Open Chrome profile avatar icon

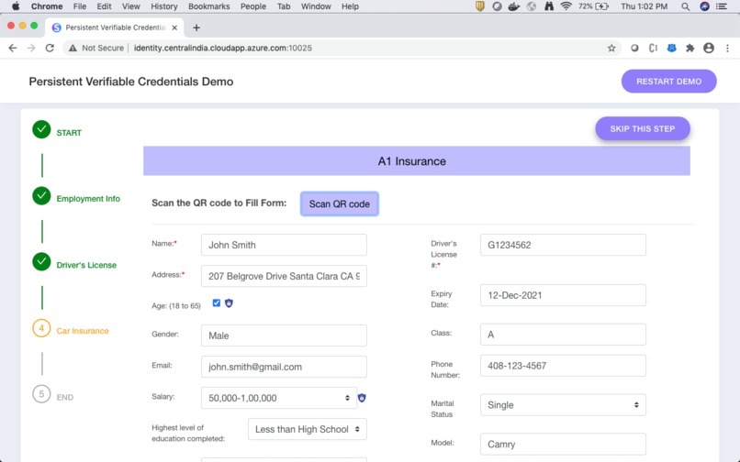709,48
